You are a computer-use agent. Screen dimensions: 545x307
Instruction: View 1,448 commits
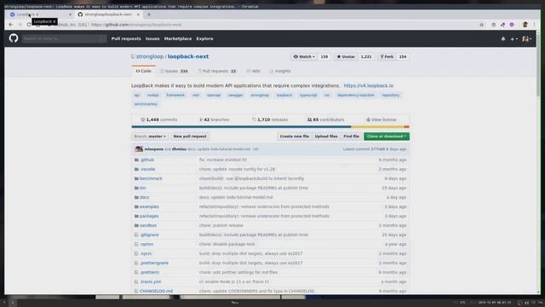click(159, 119)
